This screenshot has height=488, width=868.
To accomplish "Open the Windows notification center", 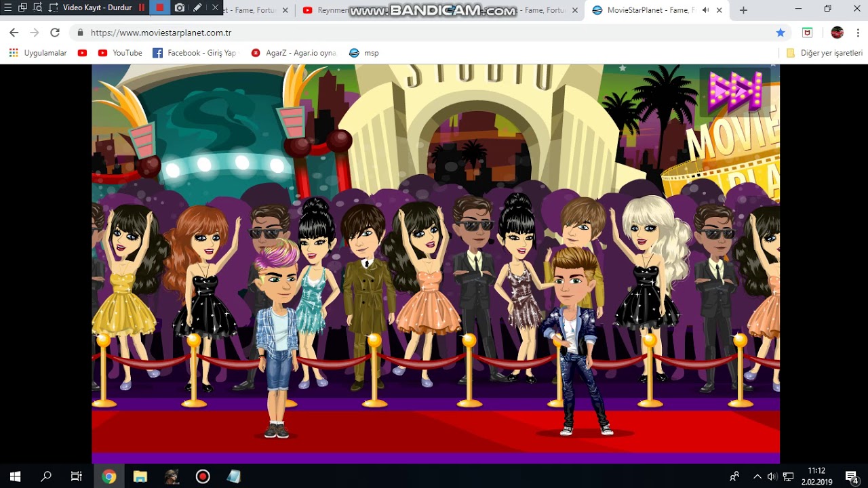I will point(852,476).
